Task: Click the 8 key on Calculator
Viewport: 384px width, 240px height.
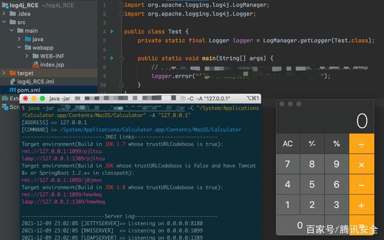Action: click(x=312, y=164)
